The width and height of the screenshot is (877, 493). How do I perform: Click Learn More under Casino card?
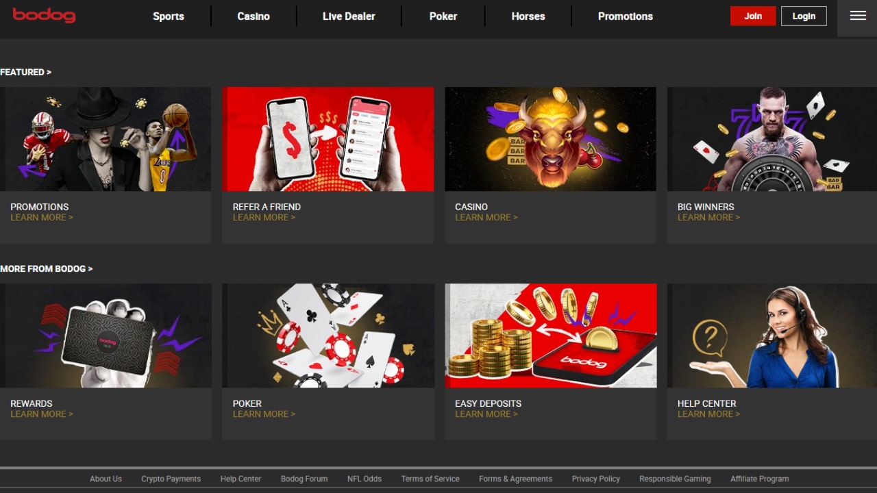(x=486, y=218)
